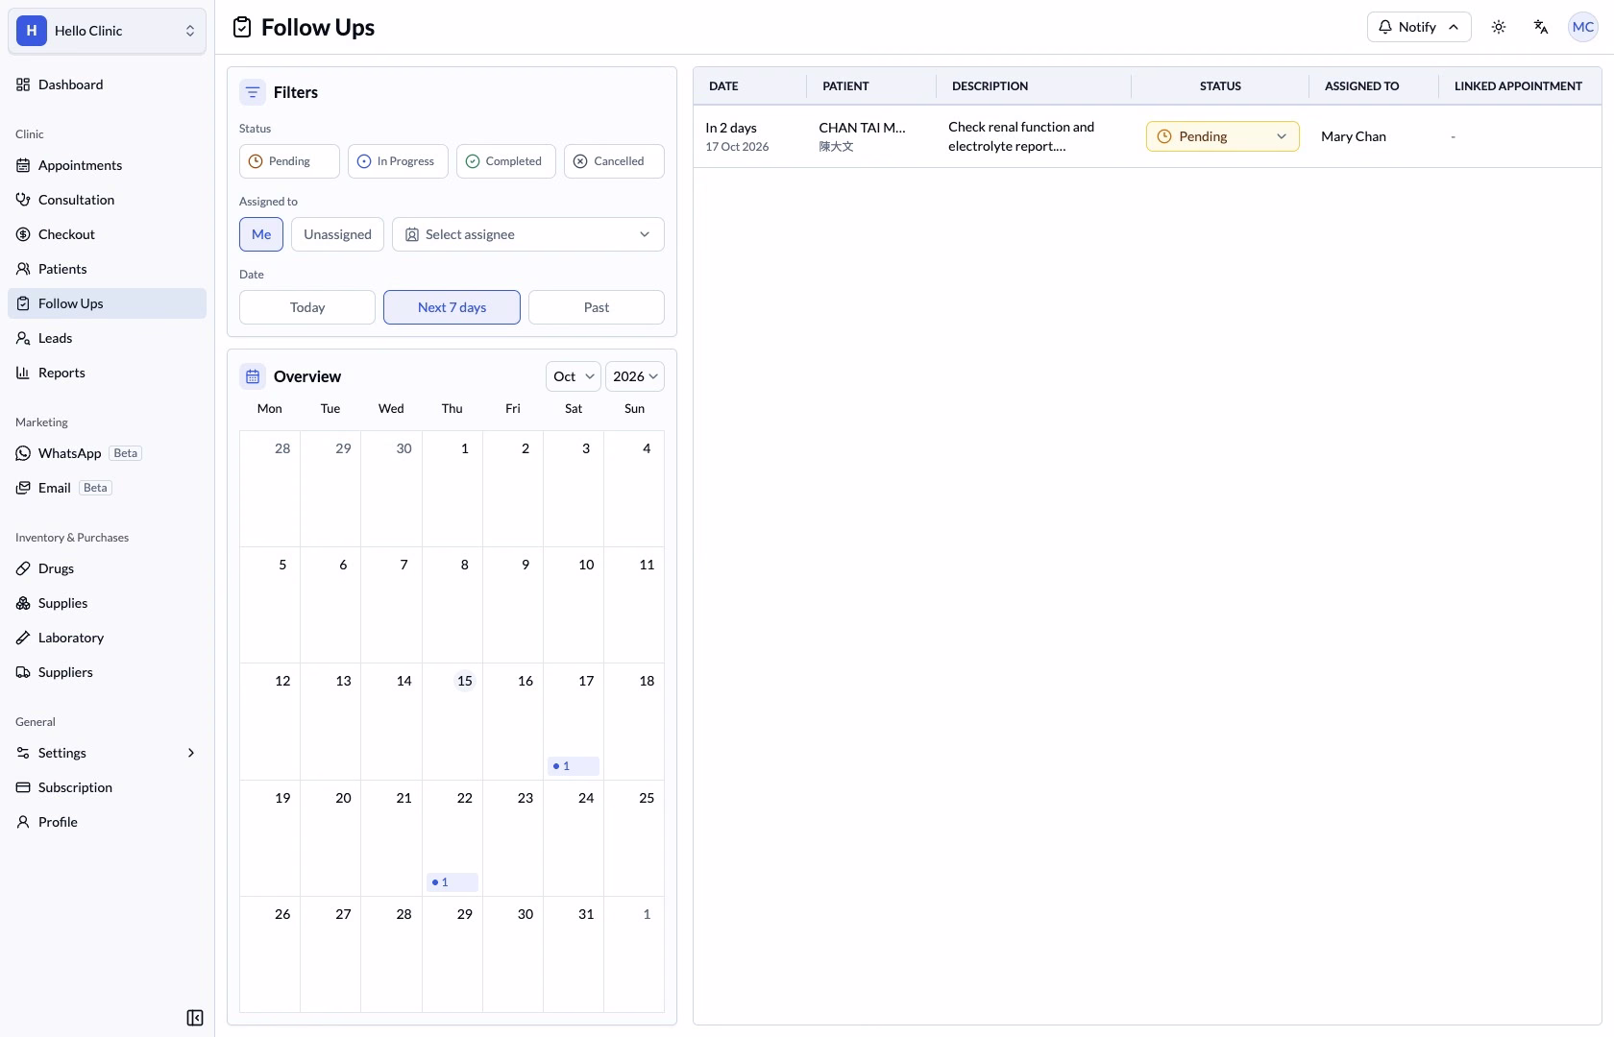Click the Appointments calendar icon
The height and width of the screenshot is (1037, 1614).
pyautogui.click(x=23, y=165)
